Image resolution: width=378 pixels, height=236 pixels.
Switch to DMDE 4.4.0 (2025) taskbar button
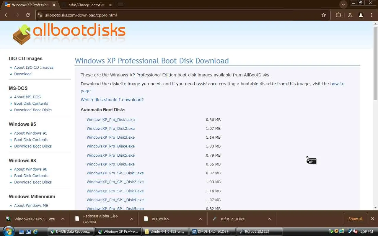212,232
